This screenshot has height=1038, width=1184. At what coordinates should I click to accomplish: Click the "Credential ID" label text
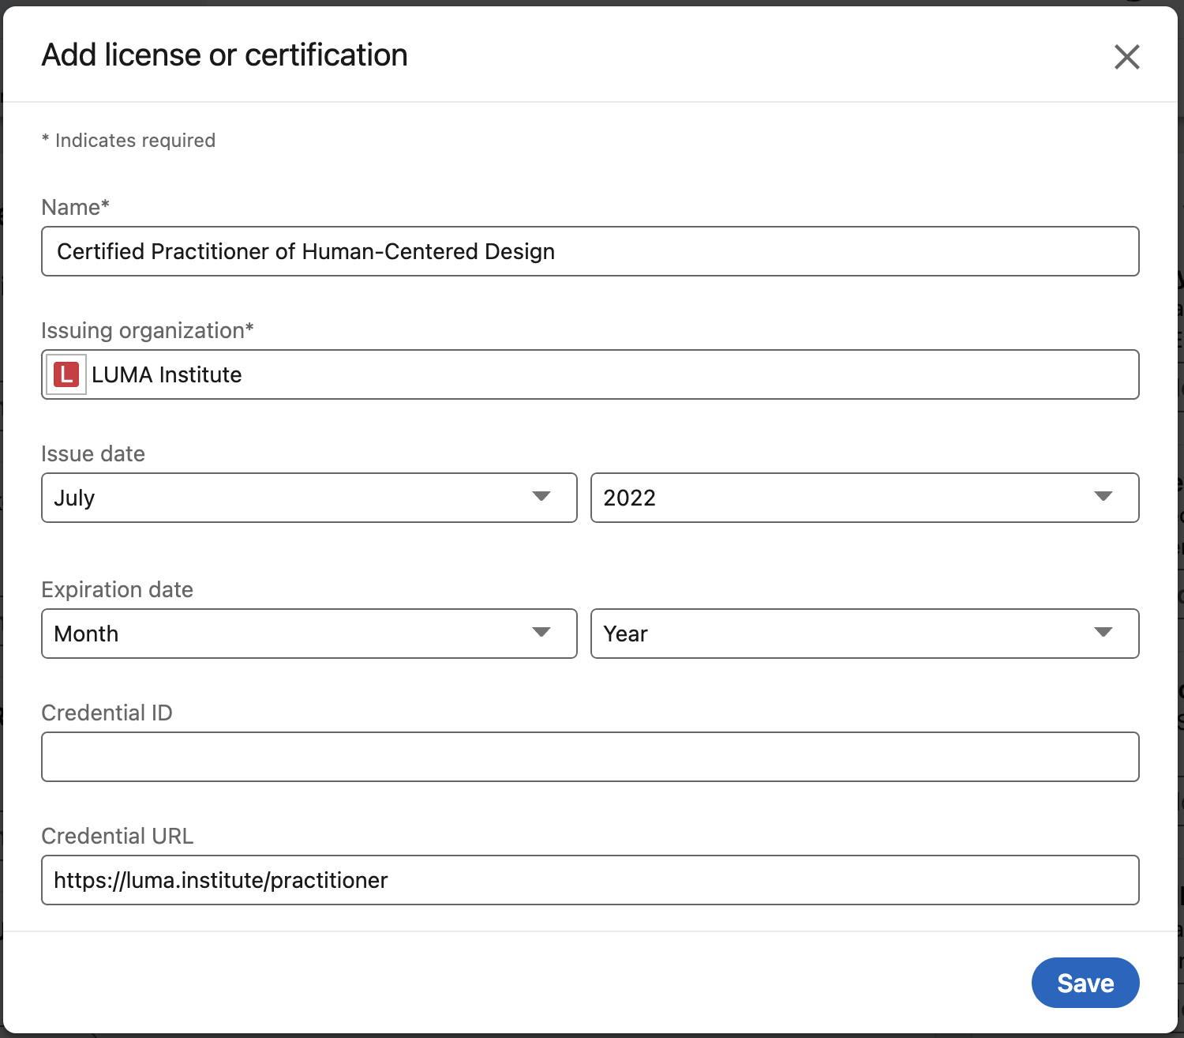(107, 713)
